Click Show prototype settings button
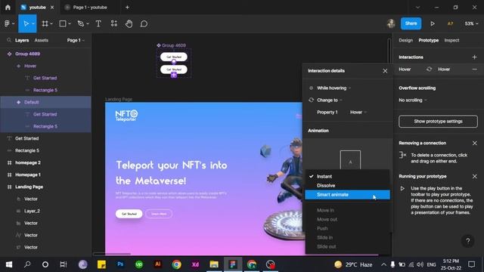 tap(438, 121)
